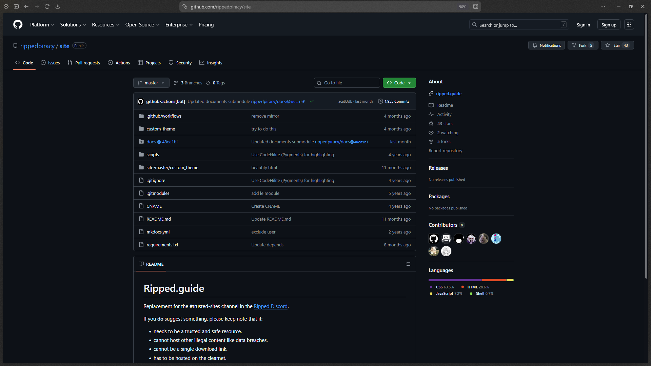The width and height of the screenshot is (651, 366).
Task: Open the master branch dropdown
Action: pyautogui.click(x=151, y=83)
